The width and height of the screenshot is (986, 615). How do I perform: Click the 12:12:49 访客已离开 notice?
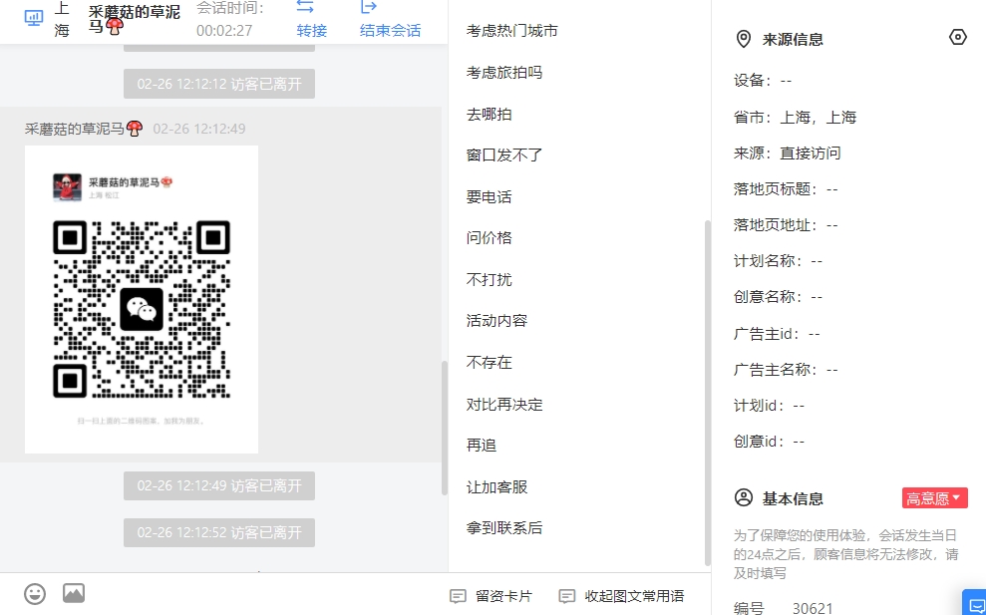pos(218,485)
